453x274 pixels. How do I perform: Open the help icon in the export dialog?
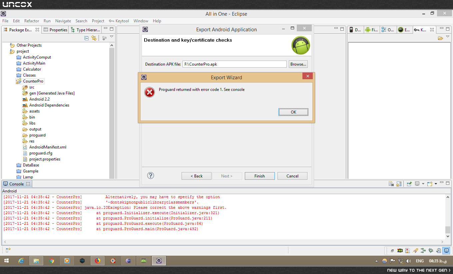tap(151, 175)
